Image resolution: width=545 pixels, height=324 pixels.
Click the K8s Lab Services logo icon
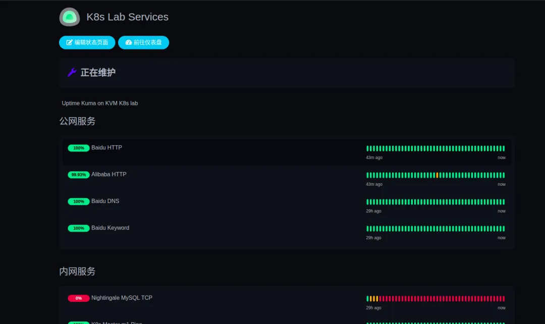pyautogui.click(x=70, y=17)
